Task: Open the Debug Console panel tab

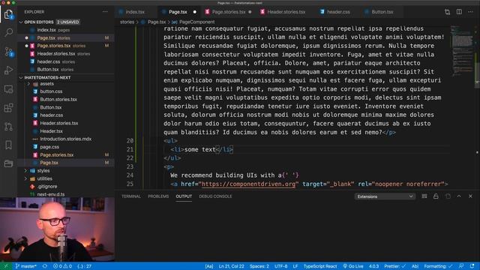Action: pos(215,196)
